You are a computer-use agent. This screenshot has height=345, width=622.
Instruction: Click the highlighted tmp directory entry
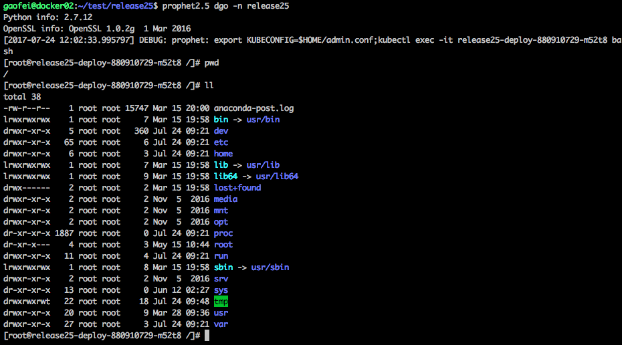[x=221, y=302]
